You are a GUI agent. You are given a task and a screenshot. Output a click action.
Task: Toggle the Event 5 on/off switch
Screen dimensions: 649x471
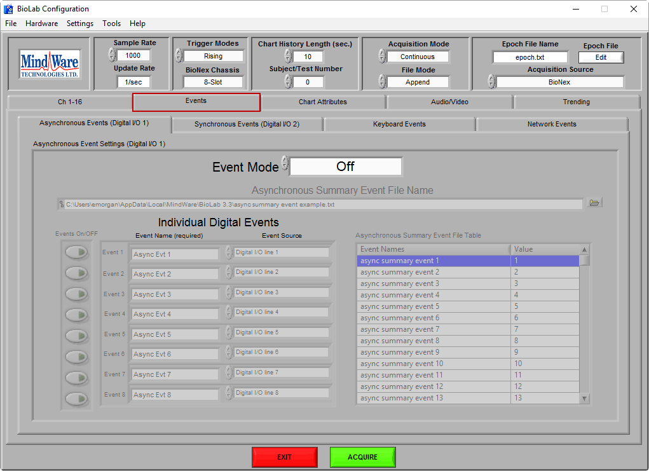click(77, 336)
